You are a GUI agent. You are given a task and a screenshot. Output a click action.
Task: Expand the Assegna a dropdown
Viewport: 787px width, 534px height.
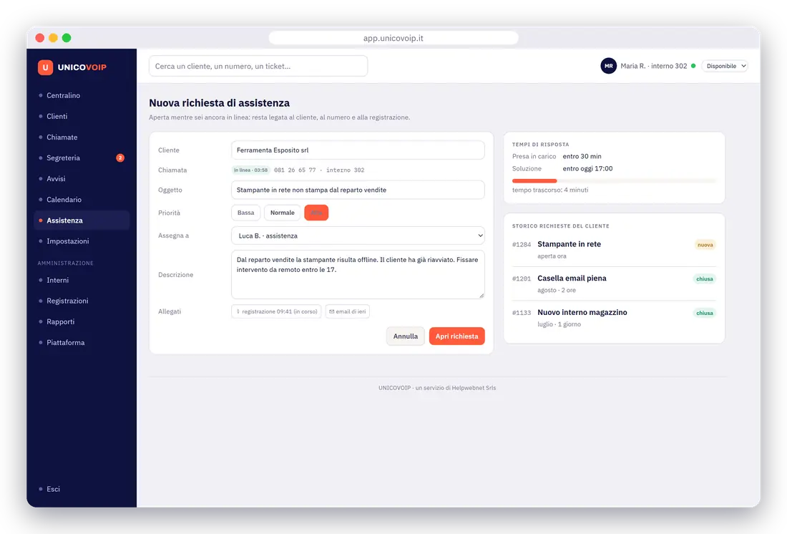click(x=358, y=236)
